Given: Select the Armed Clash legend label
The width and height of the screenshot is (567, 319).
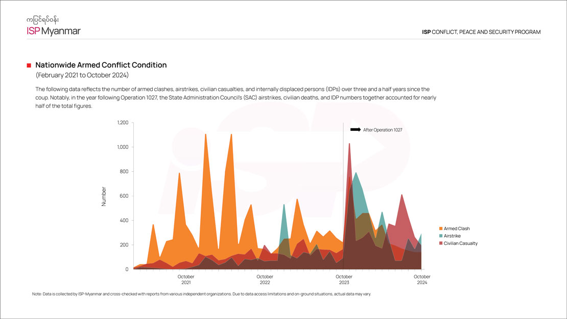Looking at the screenshot, I should pyautogui.click(x=457, y=229).
